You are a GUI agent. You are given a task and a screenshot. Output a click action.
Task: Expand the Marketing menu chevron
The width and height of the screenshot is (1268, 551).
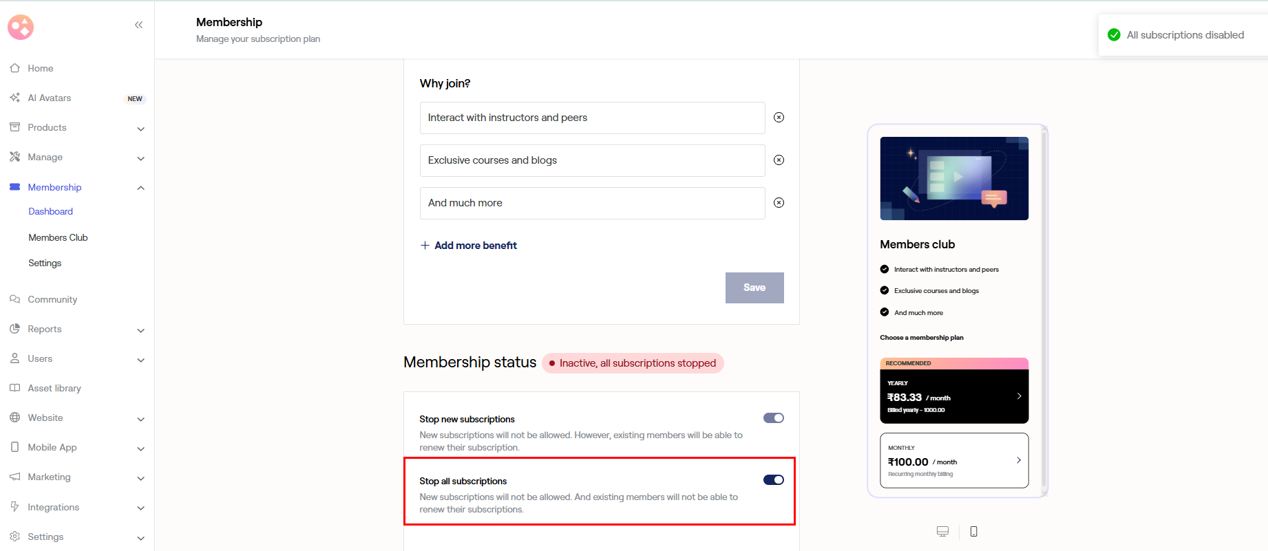(140, 478)
